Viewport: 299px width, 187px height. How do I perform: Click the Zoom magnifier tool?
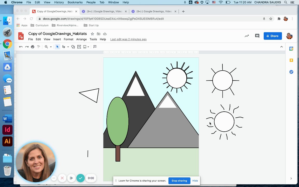(46, 47)
